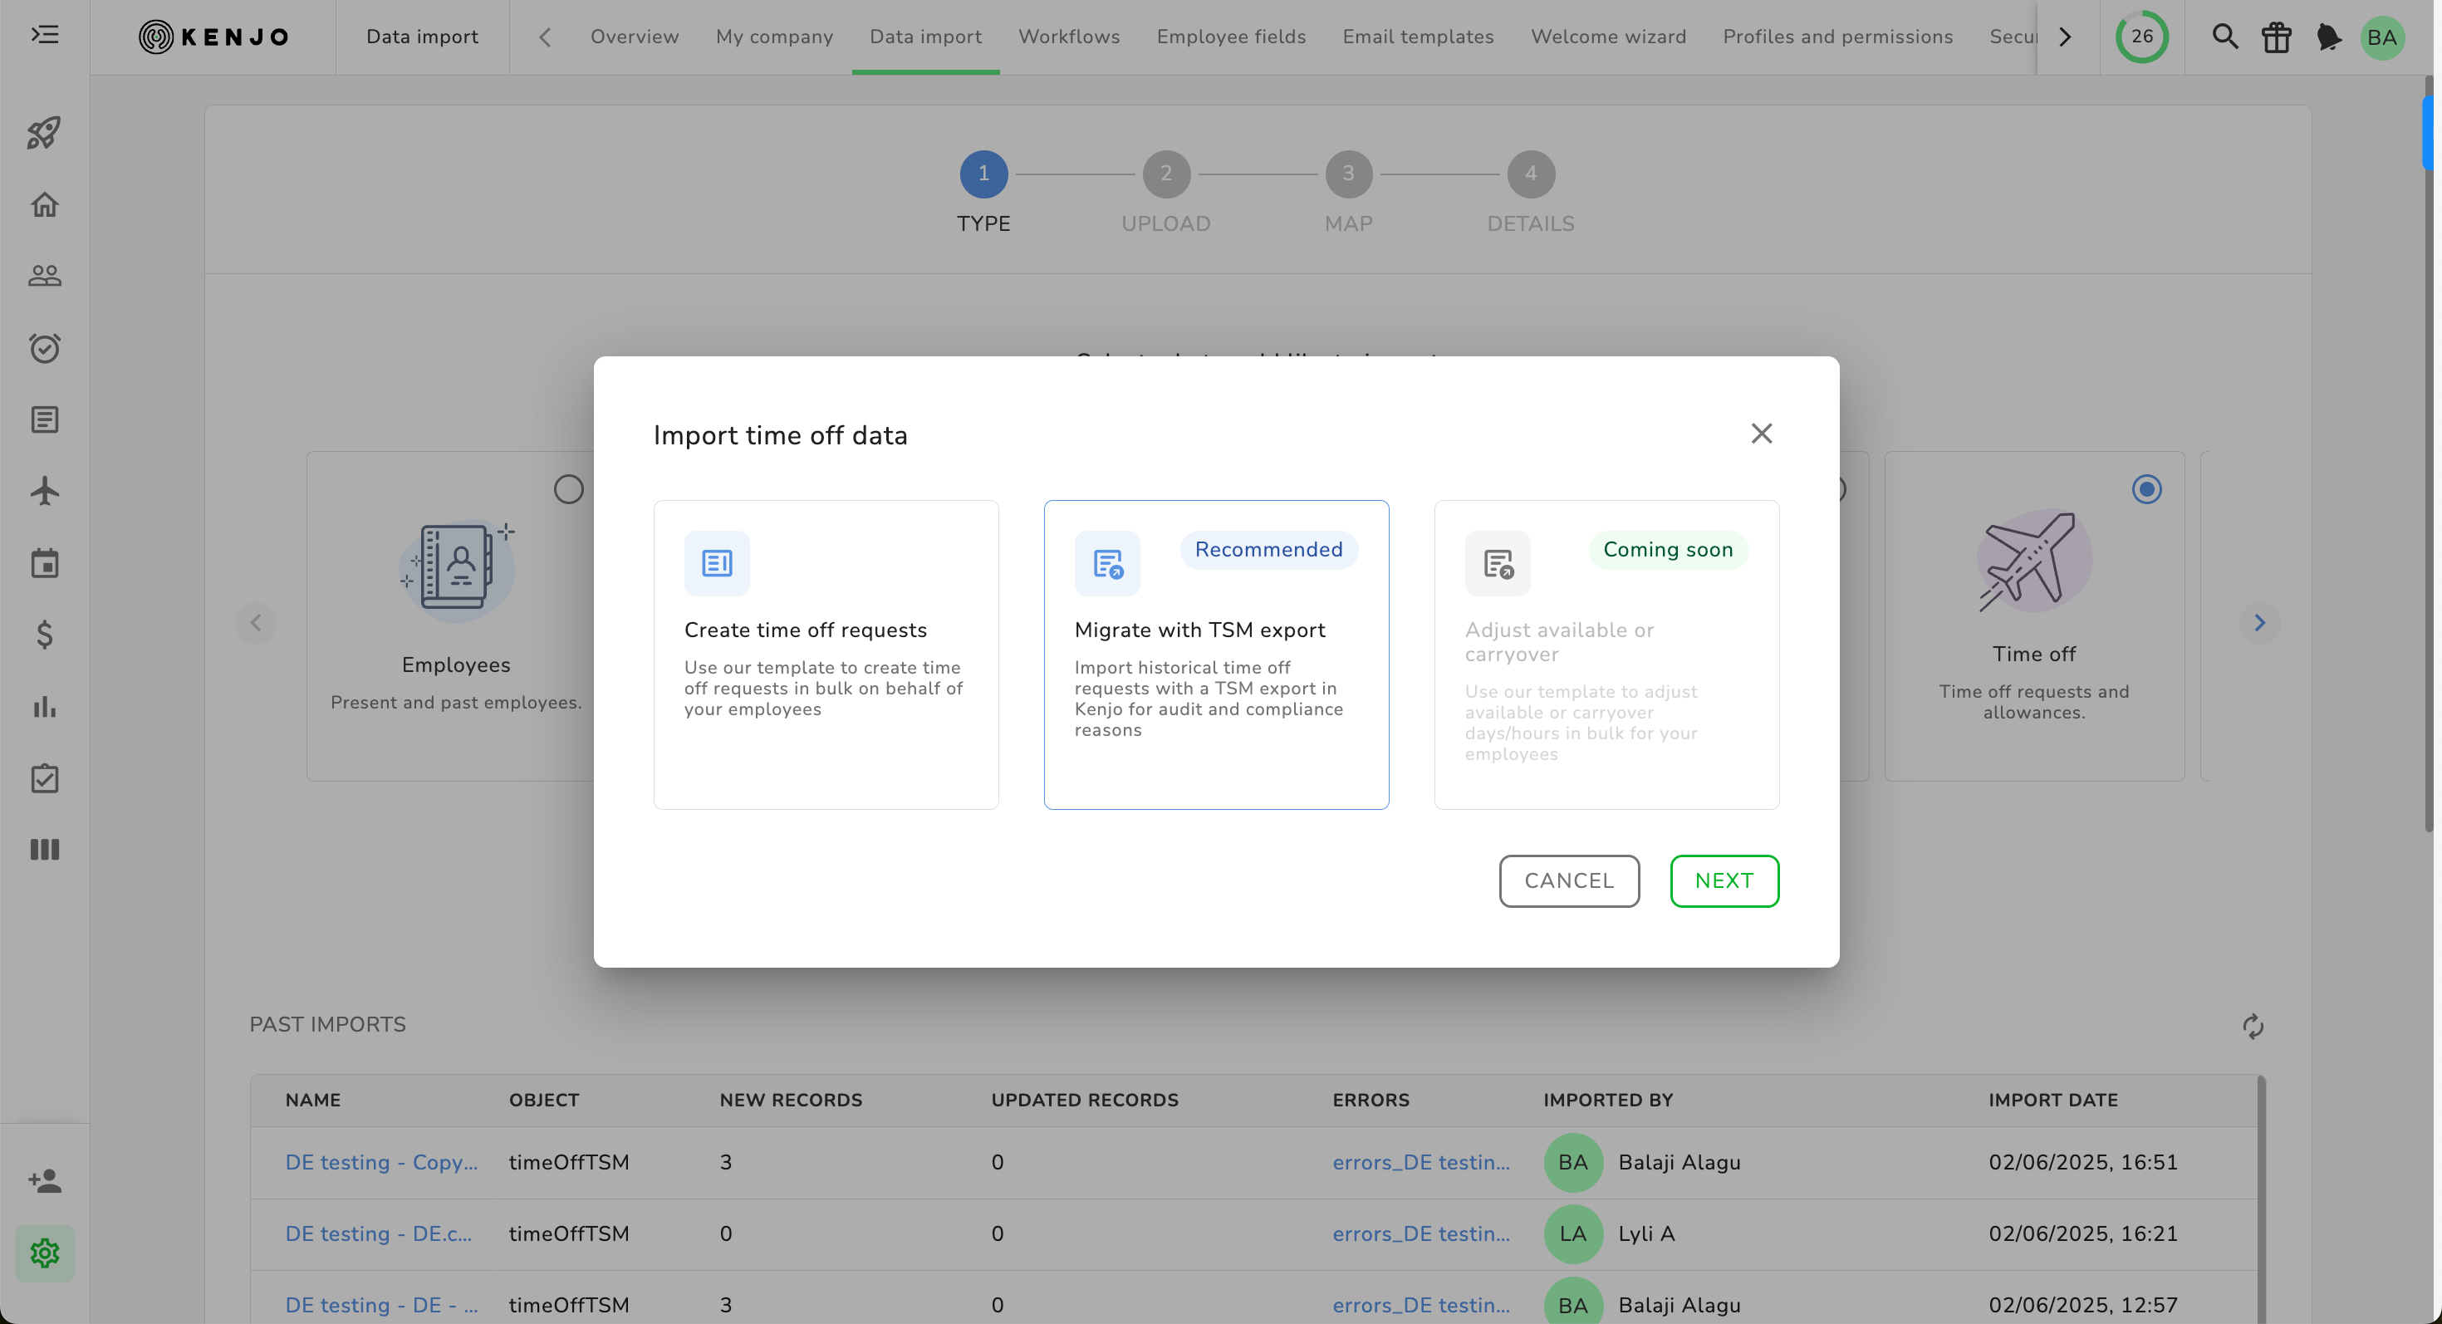Open the dollar sign payroll icon
This screenshot has height=1324, width=2442.
pyautogui.click(x=45, y=634)
